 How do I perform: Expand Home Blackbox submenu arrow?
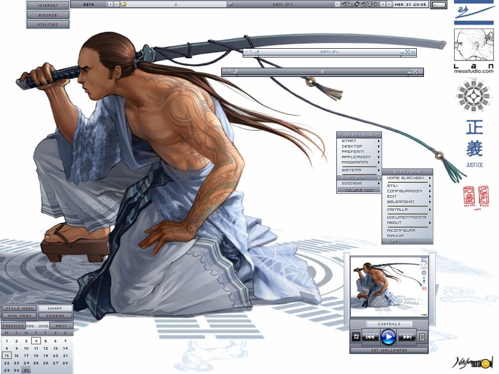[430, 178]
